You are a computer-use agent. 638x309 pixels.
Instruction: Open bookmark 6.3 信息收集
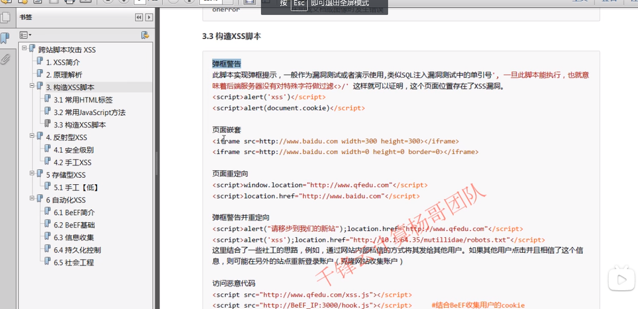[x=74, y=238]
